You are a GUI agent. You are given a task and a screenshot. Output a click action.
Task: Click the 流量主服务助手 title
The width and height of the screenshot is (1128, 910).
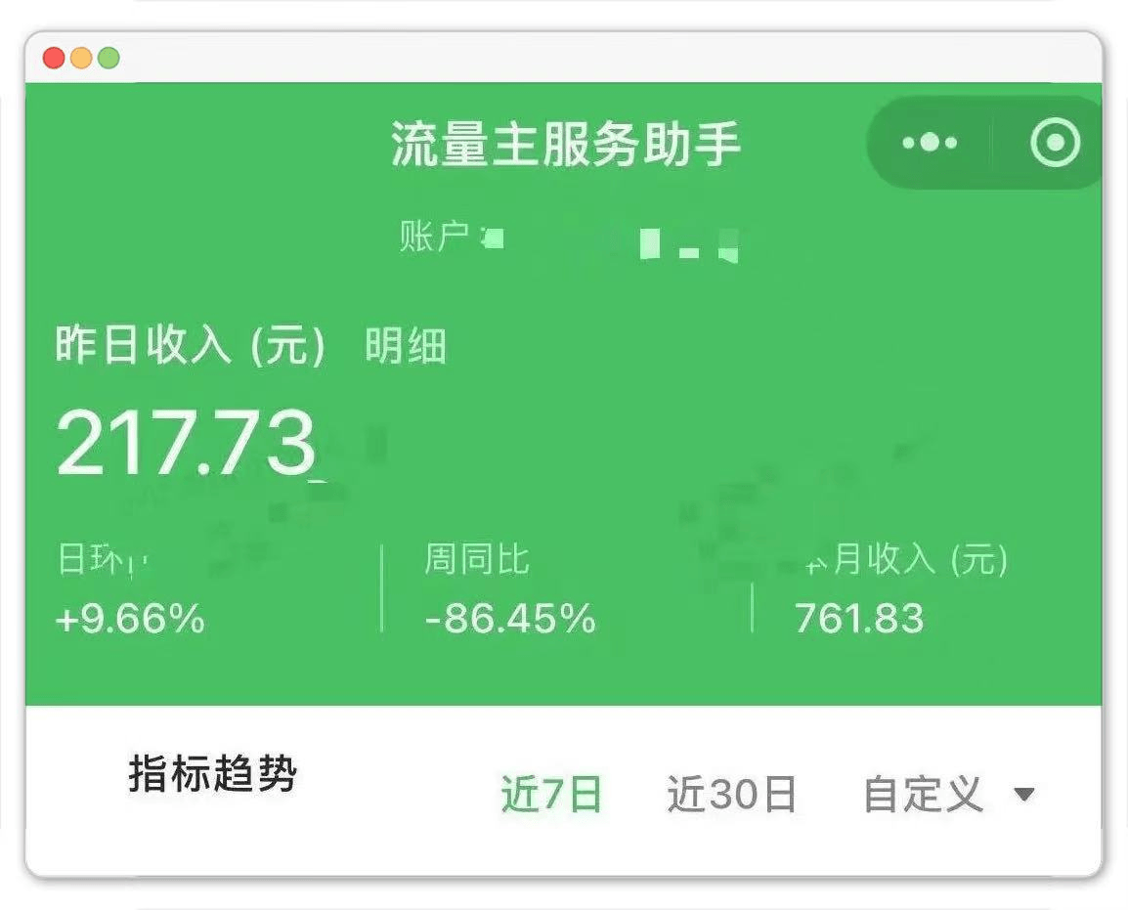click(x=565, y=145)
